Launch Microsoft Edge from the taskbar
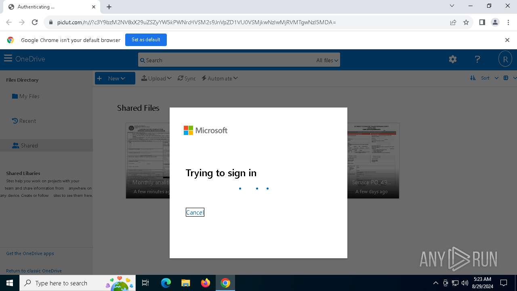The height and width of the screenshot is (291, 517). click(166, 283)
